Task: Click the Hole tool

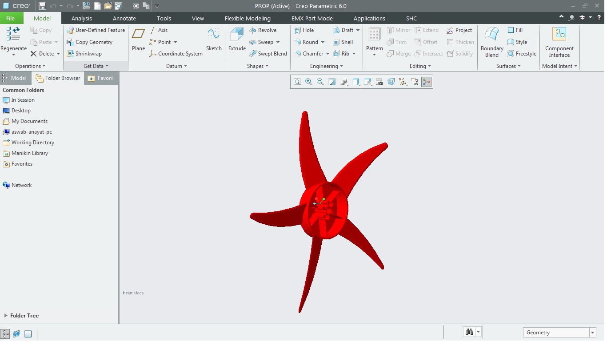Action: pyautogui.click(x=304, y=30)
